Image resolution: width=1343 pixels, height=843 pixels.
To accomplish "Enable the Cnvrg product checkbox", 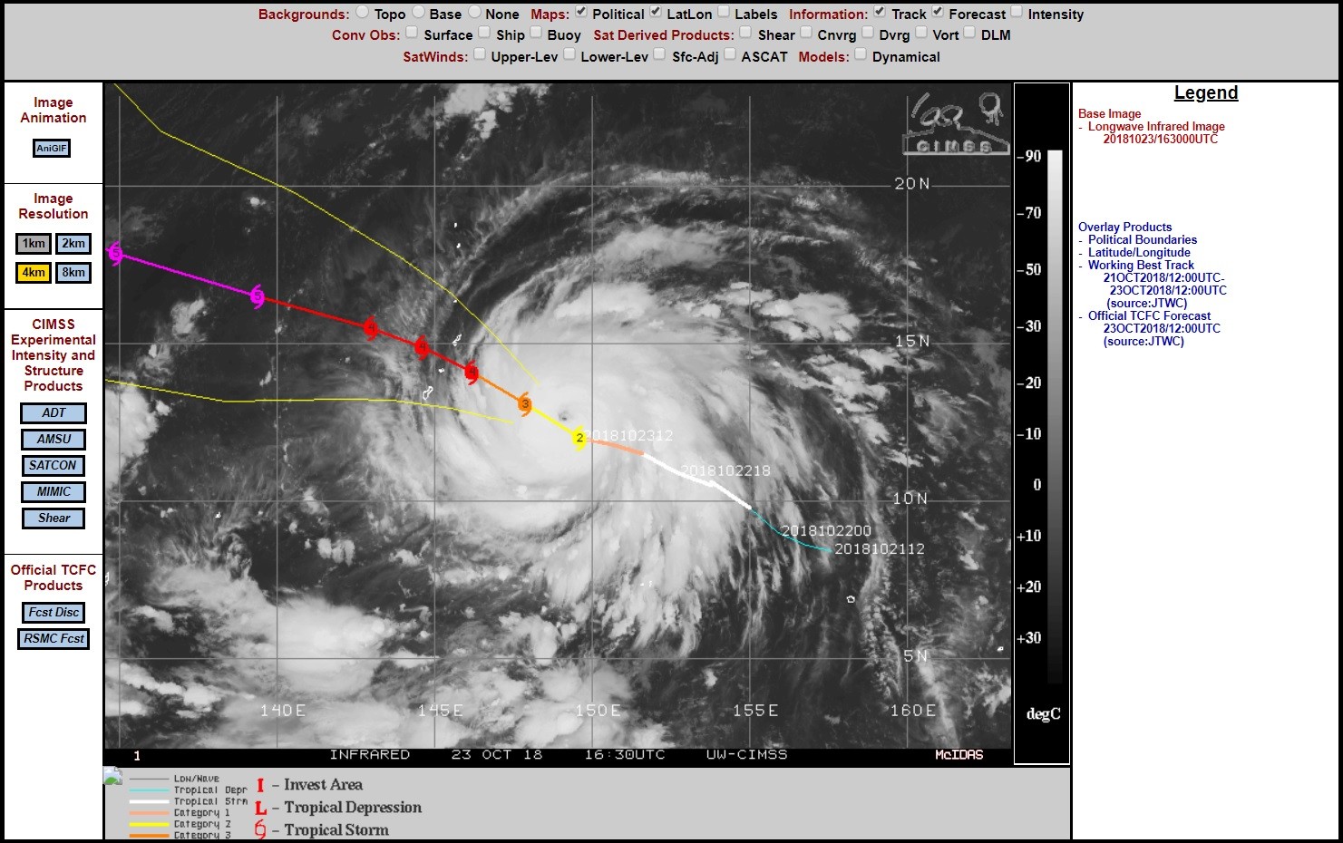I will pos(805,34).
